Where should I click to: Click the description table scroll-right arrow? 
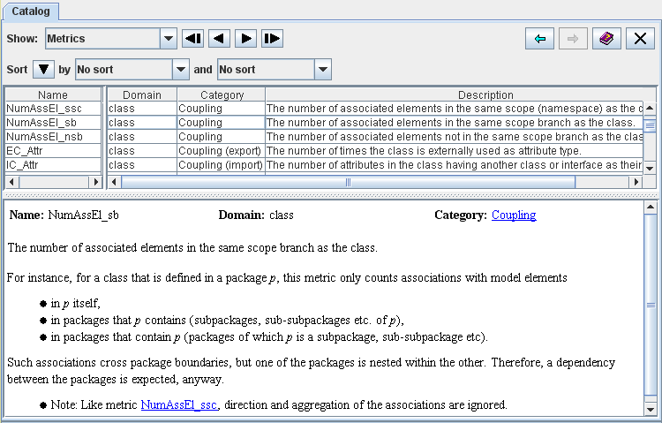(636, 182)
